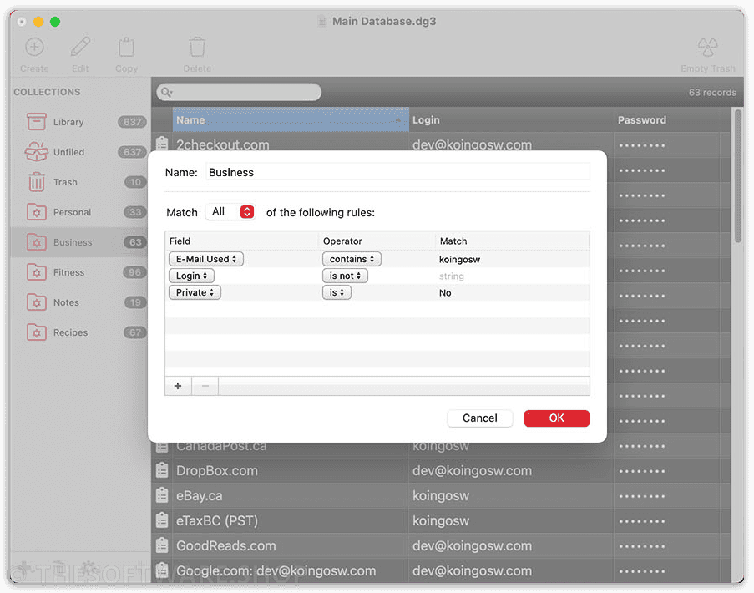Select the Trash collection icon

click(x=37, y=182)
